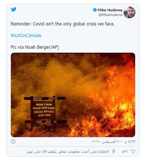142x160 pixels.
Task: Click the 'STAY SAFE' line on the sign
Action: click(45, 115)
